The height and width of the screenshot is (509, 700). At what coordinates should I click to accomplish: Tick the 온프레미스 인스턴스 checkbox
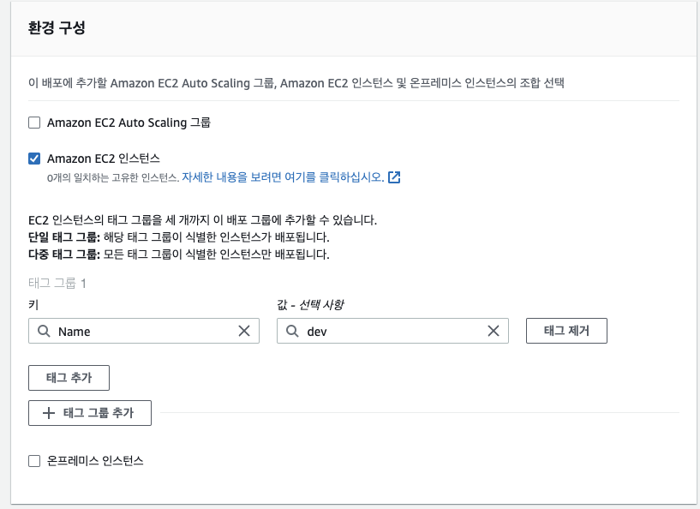34,461
